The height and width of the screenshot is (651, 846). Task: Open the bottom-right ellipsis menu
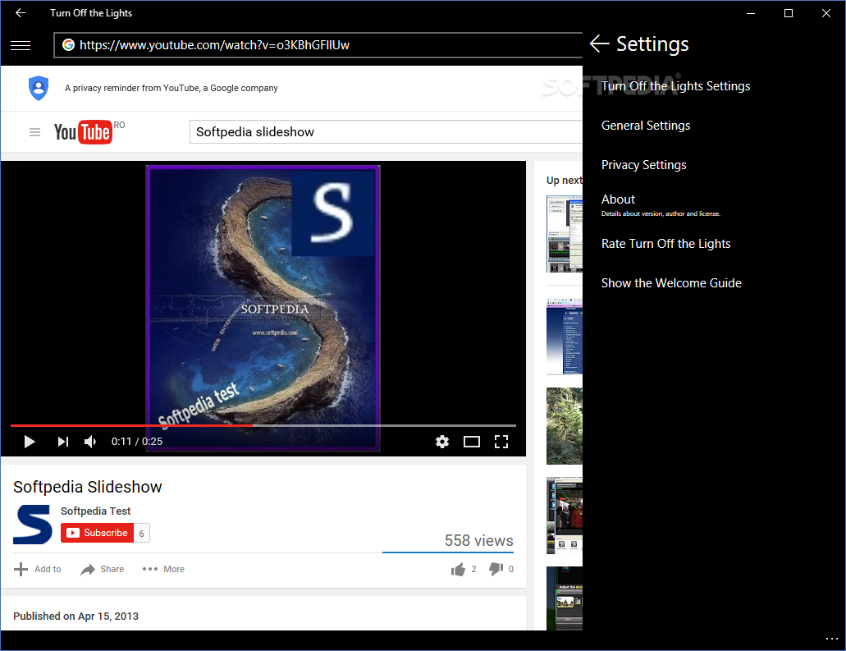(831, 639)
